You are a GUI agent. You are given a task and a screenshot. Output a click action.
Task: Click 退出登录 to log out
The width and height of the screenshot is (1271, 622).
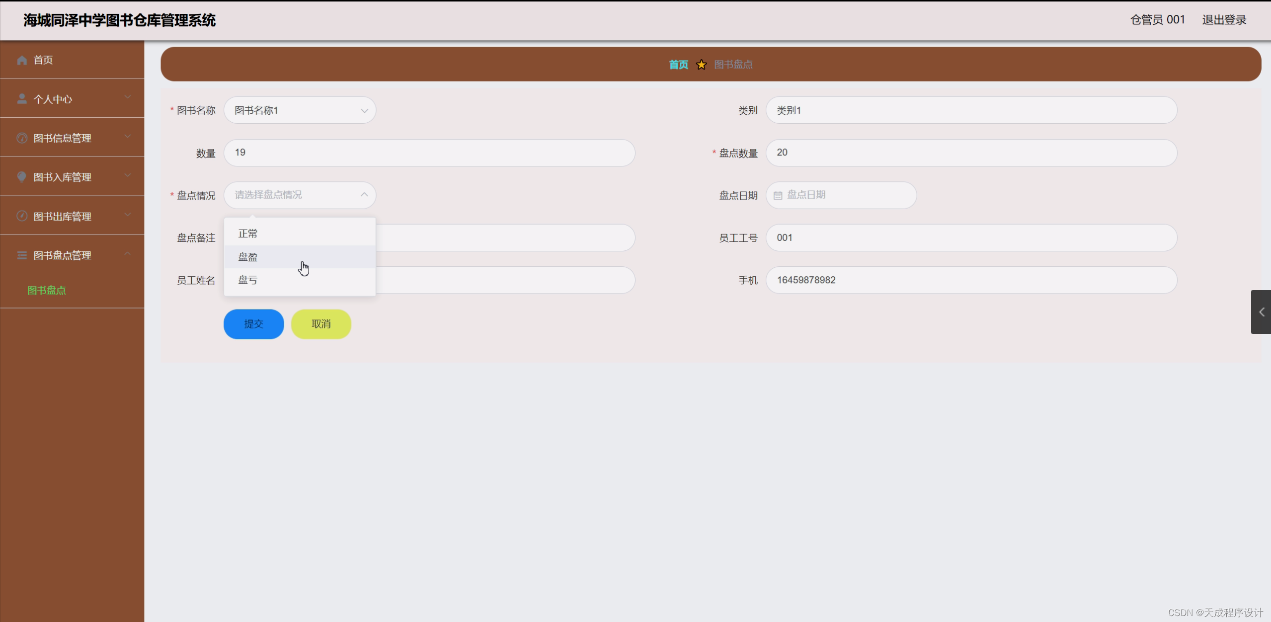pos(1224,20)
